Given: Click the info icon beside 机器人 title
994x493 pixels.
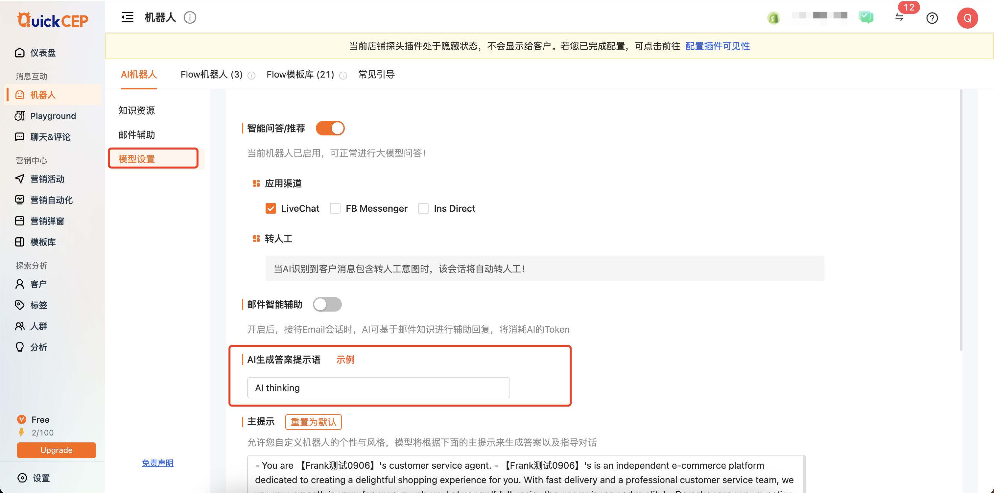Looking at the screenshot, I should coord(190,17).
